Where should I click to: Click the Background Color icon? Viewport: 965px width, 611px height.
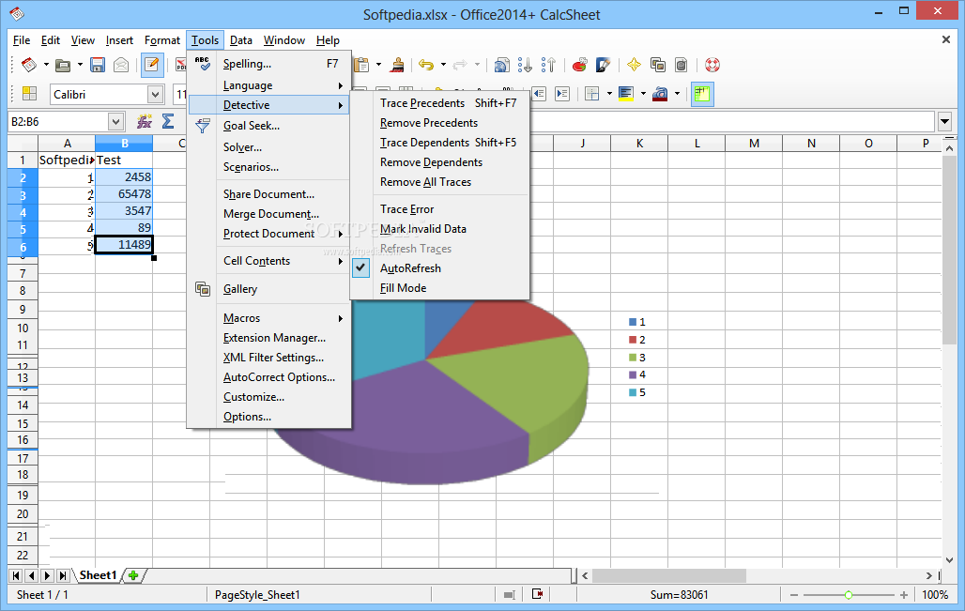626,94
